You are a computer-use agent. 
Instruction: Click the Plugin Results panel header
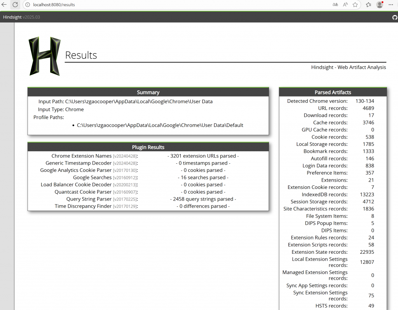[148, 147]
